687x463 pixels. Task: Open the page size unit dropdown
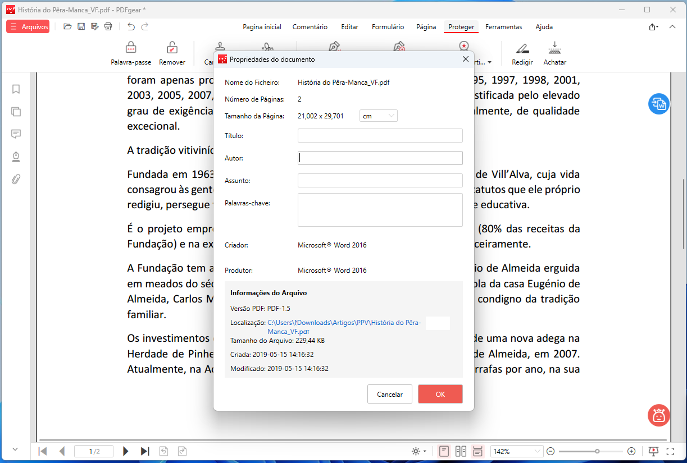[x=378, y=116]
